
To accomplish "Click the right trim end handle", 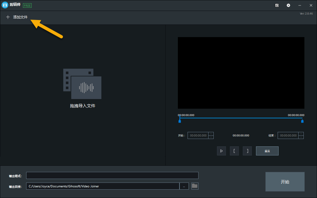I will pos(302,121).
